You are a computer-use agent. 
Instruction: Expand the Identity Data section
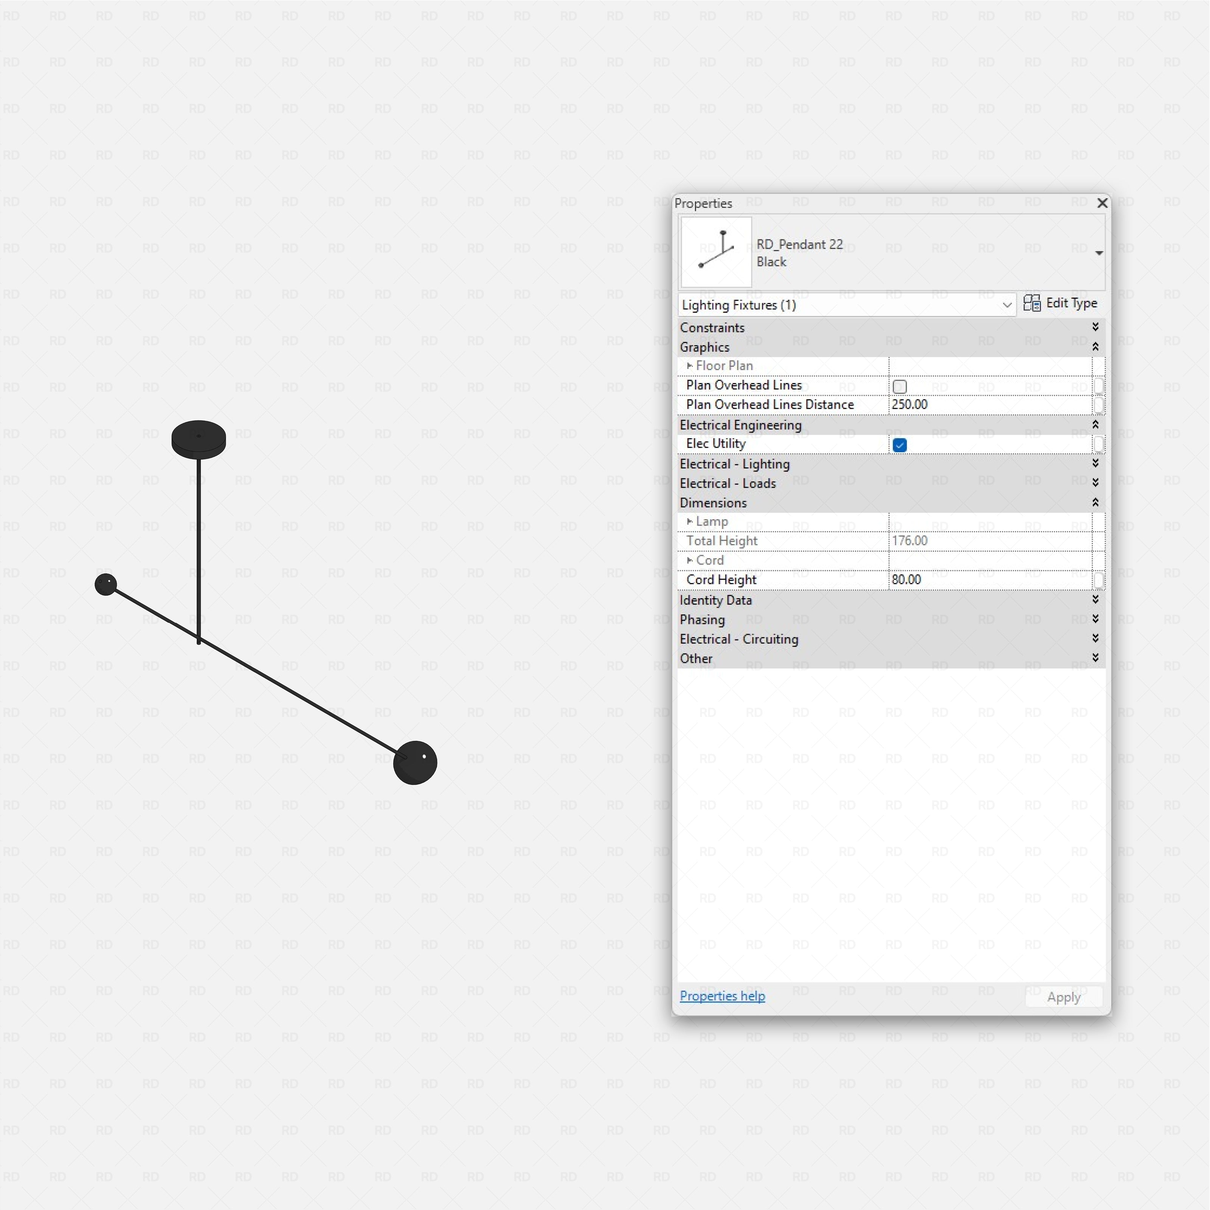tap(1095, 599)
